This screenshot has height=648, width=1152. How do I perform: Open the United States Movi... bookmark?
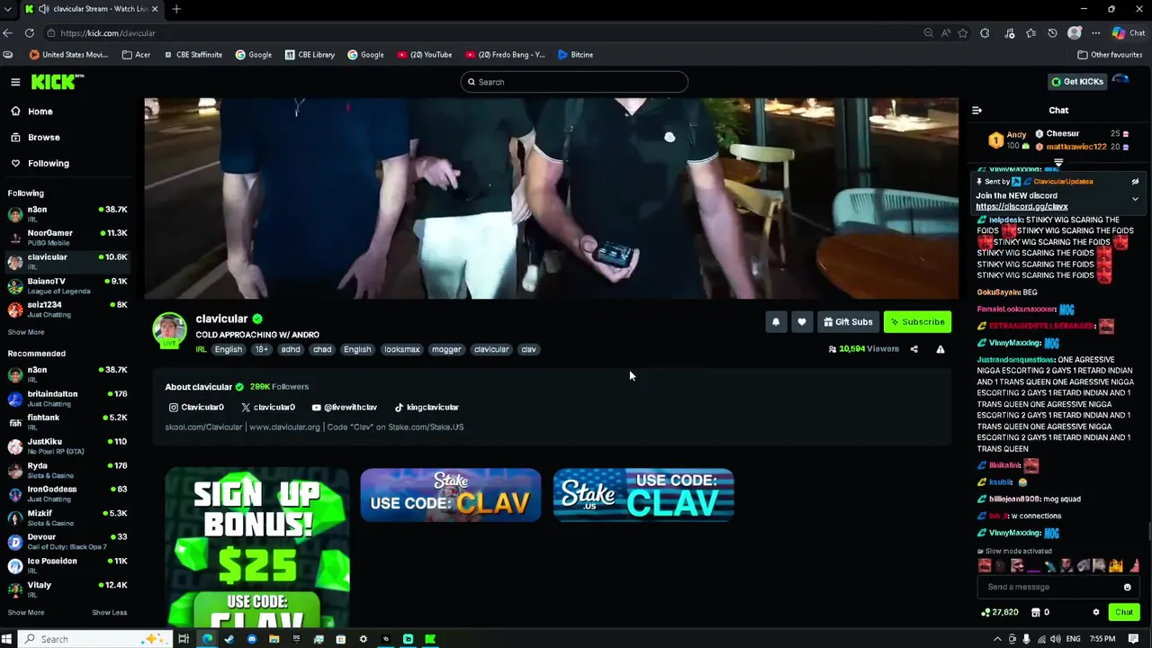[68, 55]
